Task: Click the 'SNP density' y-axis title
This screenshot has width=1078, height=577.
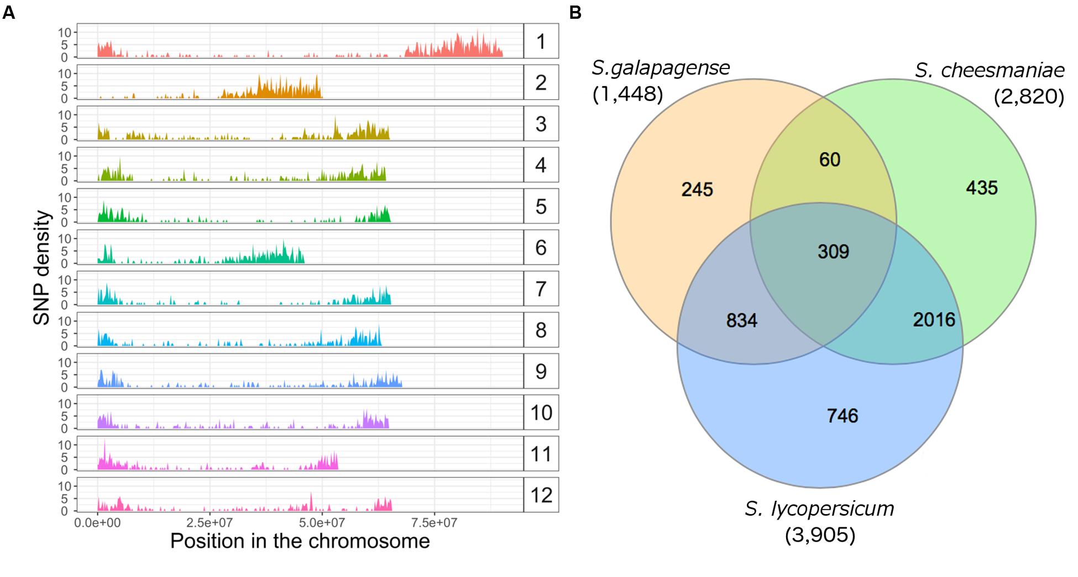Action: [x=42, y=268]
